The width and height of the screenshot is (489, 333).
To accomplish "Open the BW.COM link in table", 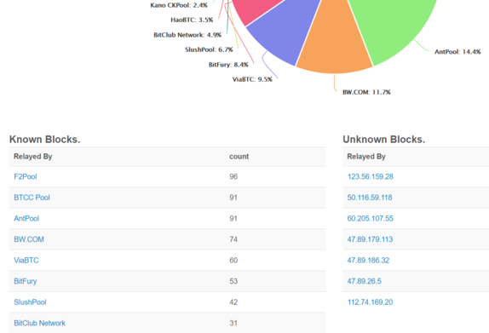I will point(29,239).
